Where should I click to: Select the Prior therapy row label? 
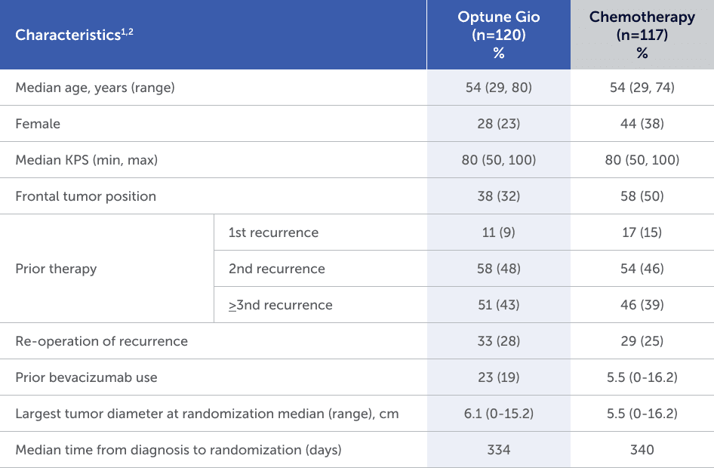tap(56, 269)
